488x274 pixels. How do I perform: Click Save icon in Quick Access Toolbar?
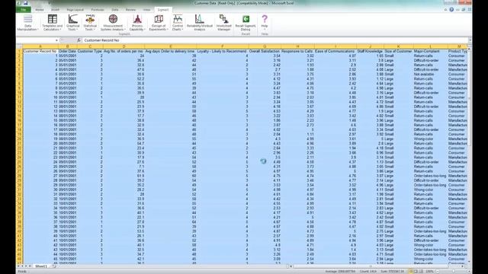pos(25,3)
